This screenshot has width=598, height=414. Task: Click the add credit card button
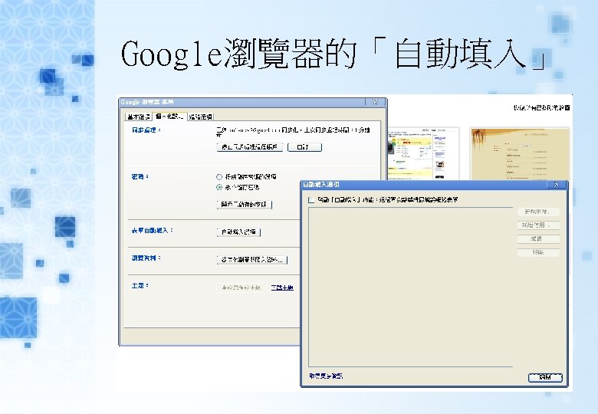538,225
